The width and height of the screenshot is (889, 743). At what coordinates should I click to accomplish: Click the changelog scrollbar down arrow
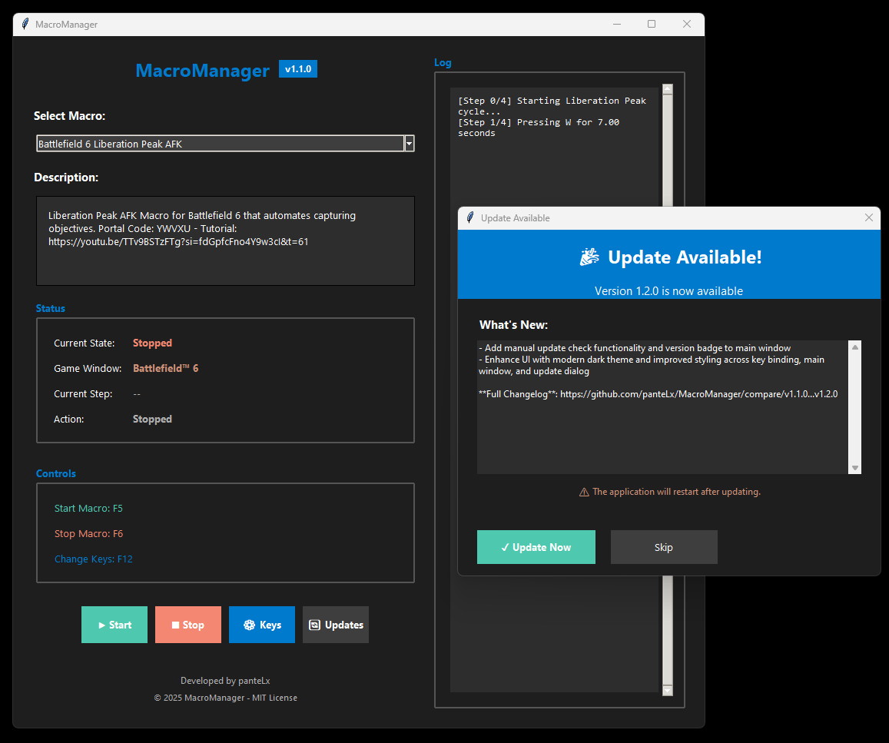point(855,468)
